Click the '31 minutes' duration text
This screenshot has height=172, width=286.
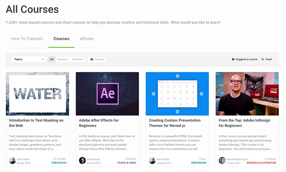click(x=59, y=159)
